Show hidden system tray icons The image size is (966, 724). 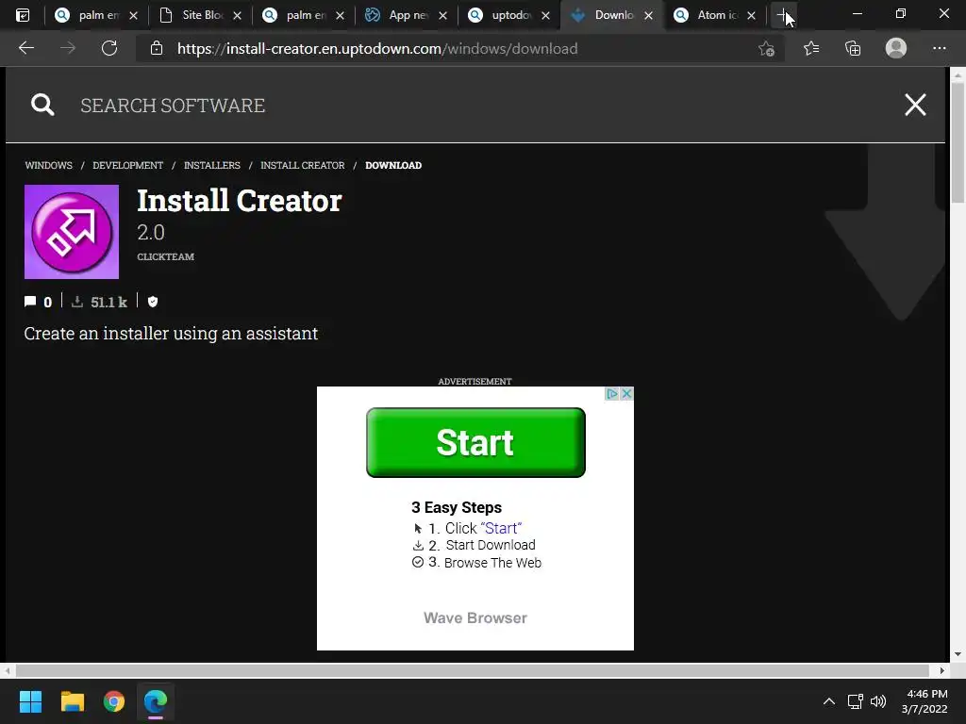click(x=829, y=701)
